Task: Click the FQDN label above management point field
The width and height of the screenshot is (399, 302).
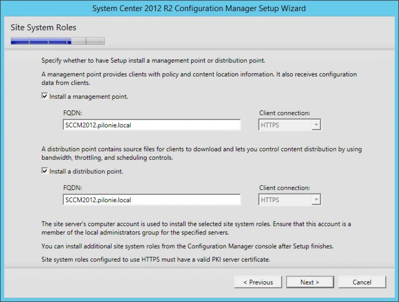Action: [73, 113]
